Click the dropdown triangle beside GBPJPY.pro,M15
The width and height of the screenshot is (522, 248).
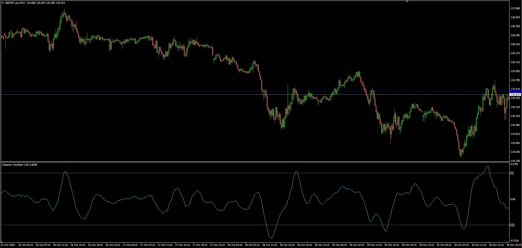3,3
